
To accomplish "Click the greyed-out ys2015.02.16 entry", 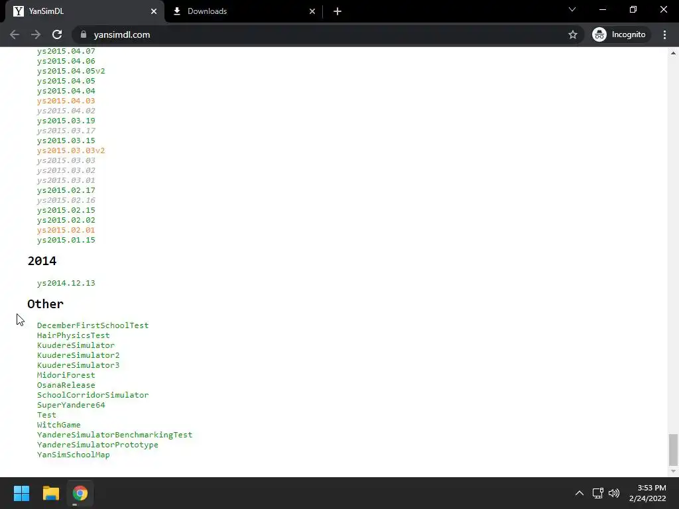I will 66,200.
